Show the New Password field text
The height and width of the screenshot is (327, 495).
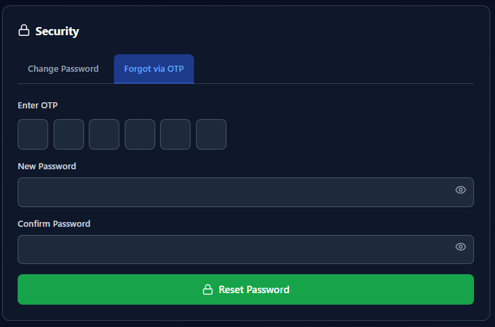(460, 190)
